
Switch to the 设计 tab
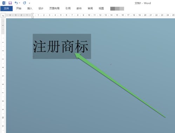pos(41,8)
